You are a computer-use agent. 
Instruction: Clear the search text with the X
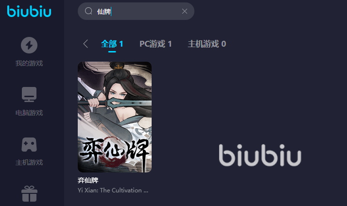point(185,11)
